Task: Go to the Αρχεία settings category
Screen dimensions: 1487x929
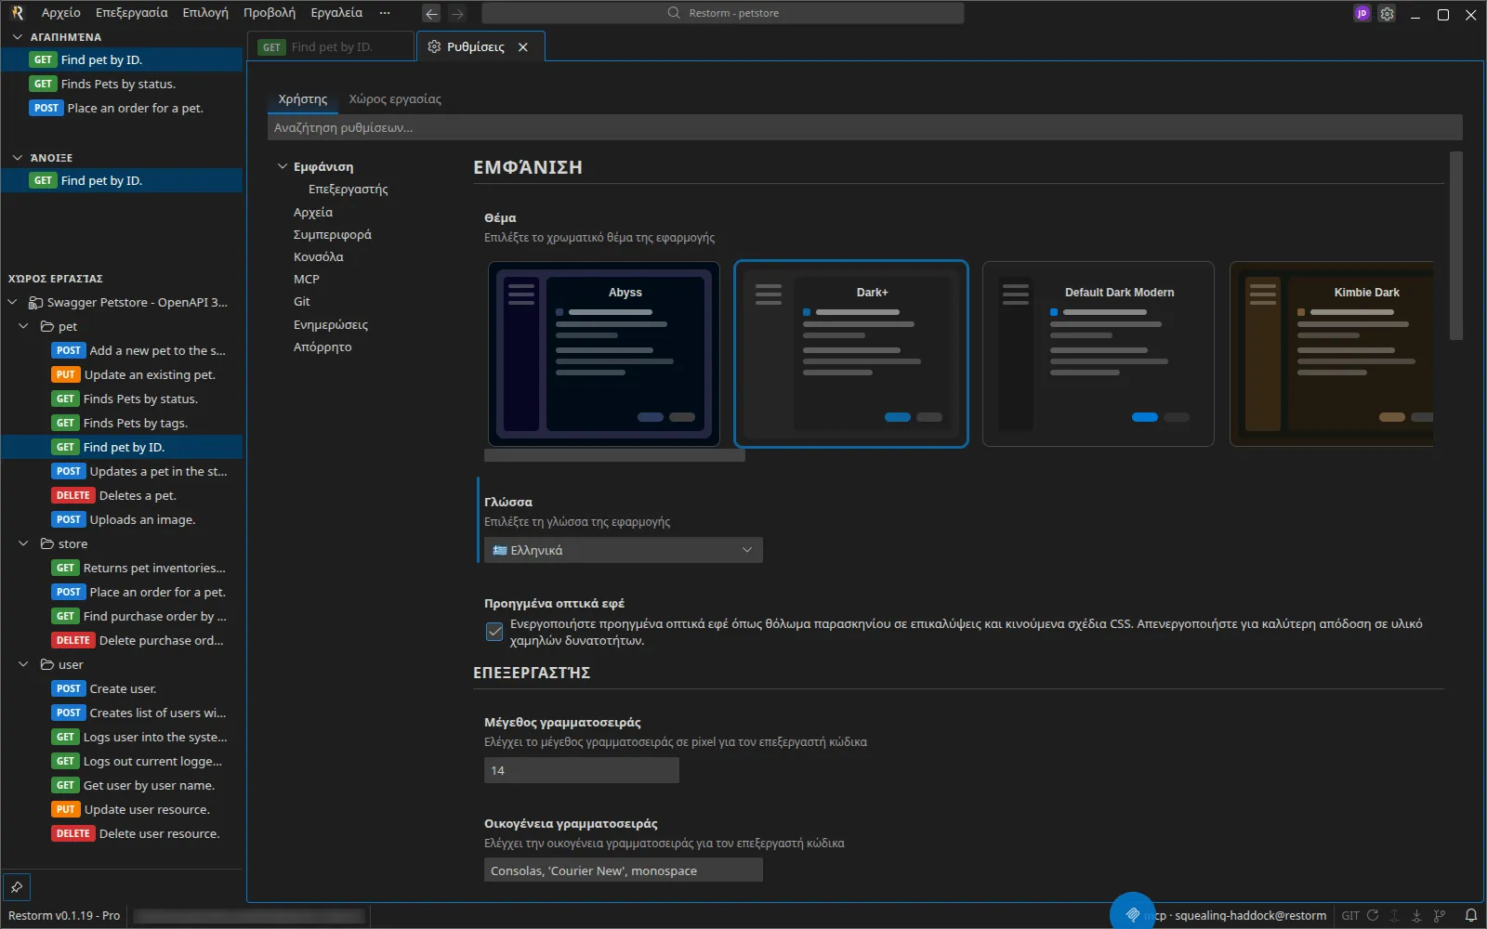Action: pyautogui.click(x=313, y=212)
